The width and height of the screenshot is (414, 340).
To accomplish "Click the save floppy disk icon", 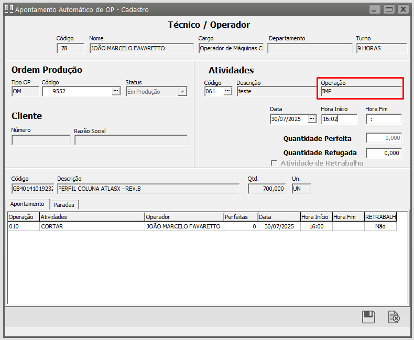I will coord(368,317).
